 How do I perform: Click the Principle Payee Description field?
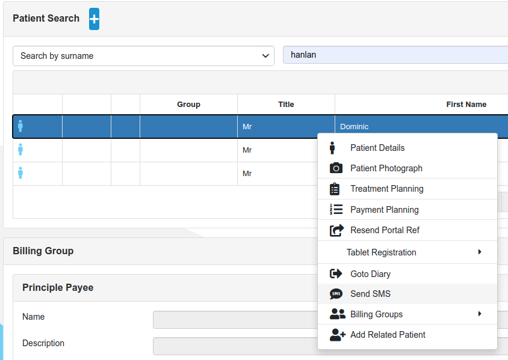pyautogui.click(x=235, y=346)
